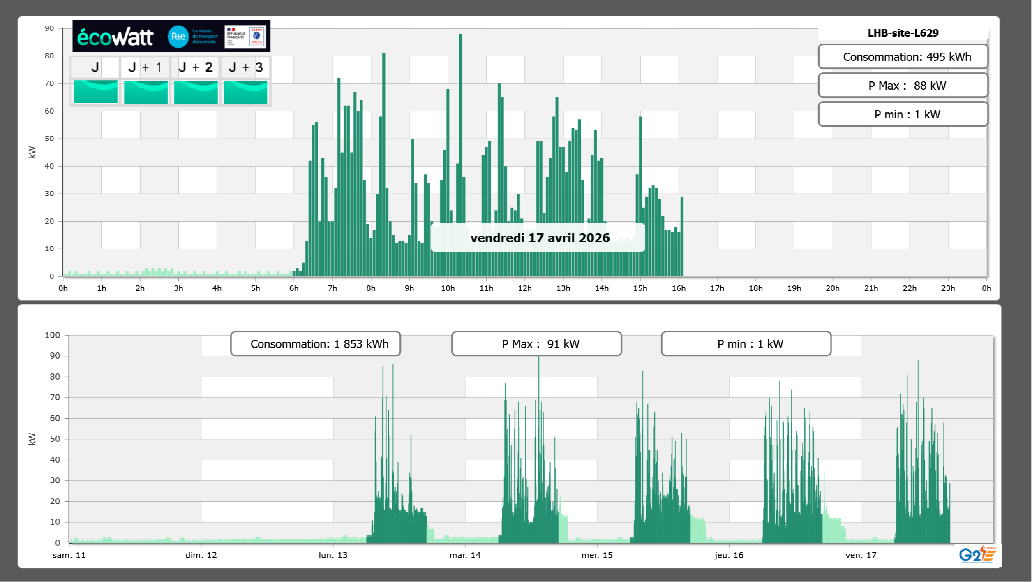
Task: Click the P Max : 88 kW box
Action: 903,86
